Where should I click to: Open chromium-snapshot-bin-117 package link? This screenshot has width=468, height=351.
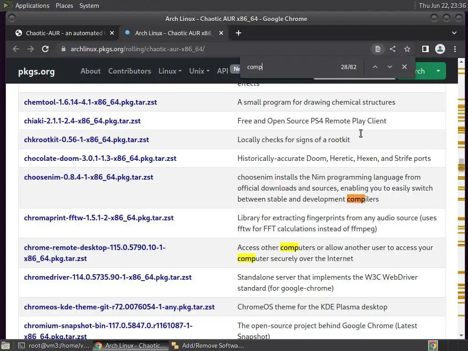pyautogui.click(x=108, y=331)
